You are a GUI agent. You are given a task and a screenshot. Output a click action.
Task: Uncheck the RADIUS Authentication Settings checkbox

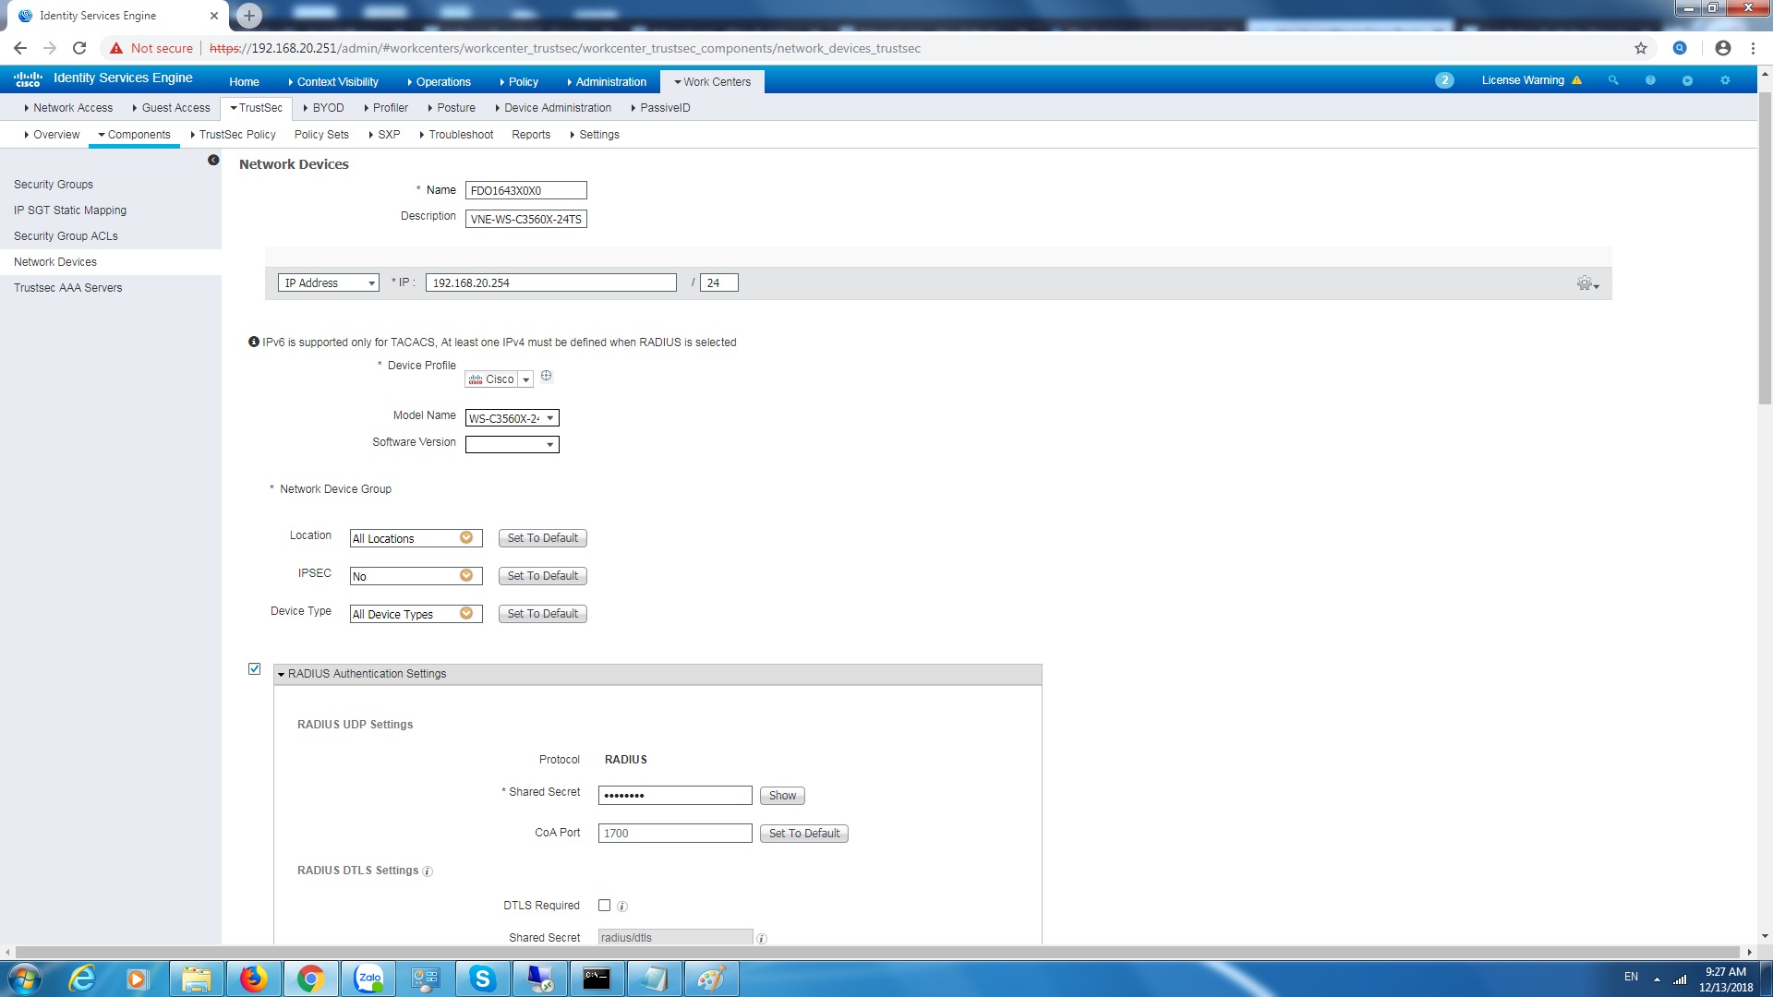[x=254, y=668]
